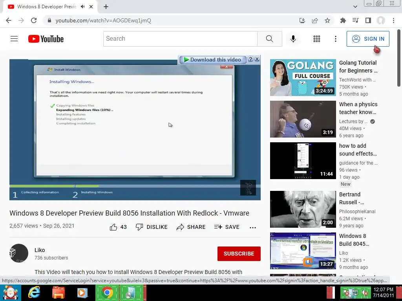
Task: Open the Santa start button on taskbar
Action: tap(10, 293)
